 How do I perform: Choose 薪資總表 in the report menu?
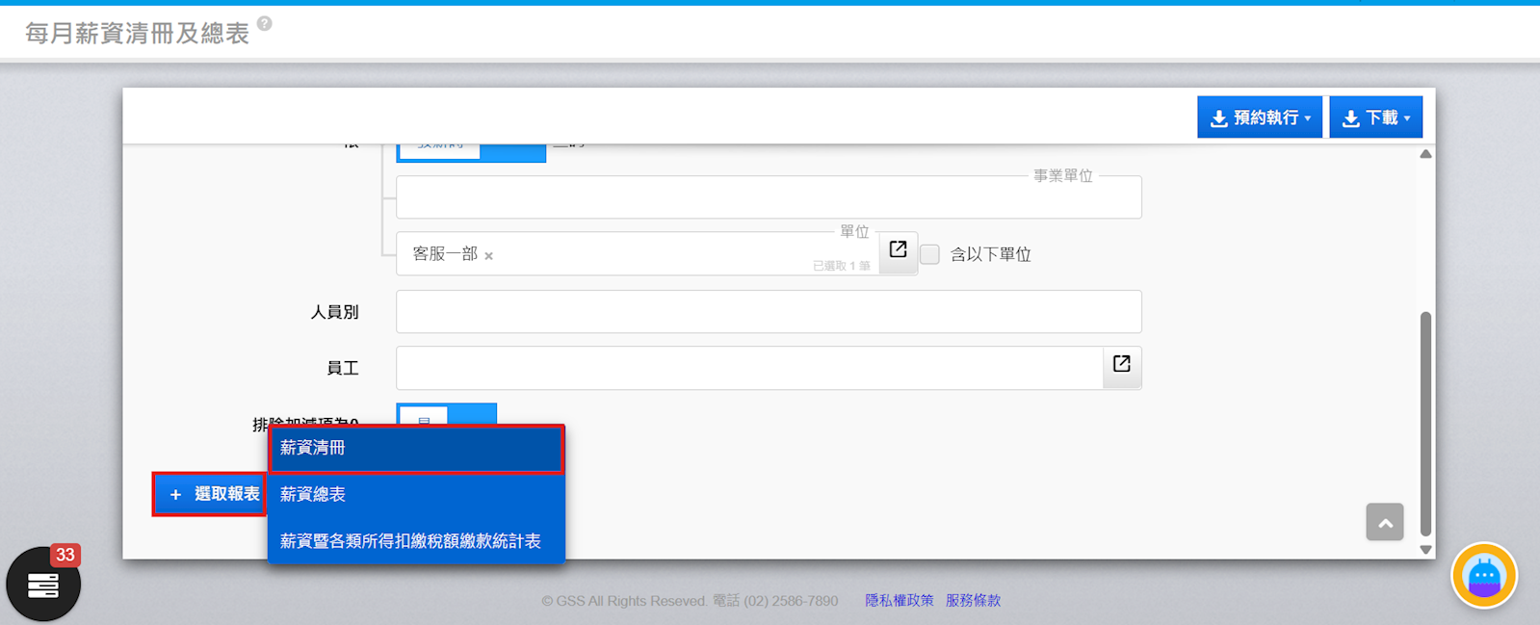[x=416, y=495]
